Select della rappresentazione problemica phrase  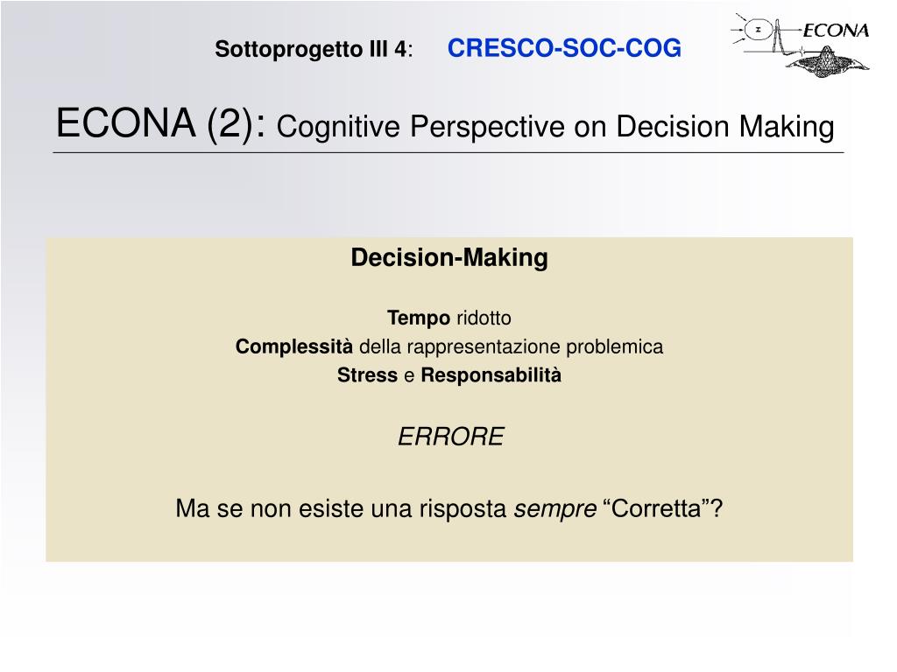(511, 346)
